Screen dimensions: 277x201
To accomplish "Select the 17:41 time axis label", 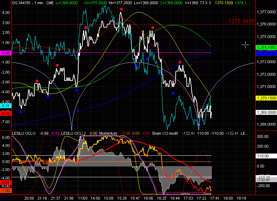I will (x=214, y=198).
